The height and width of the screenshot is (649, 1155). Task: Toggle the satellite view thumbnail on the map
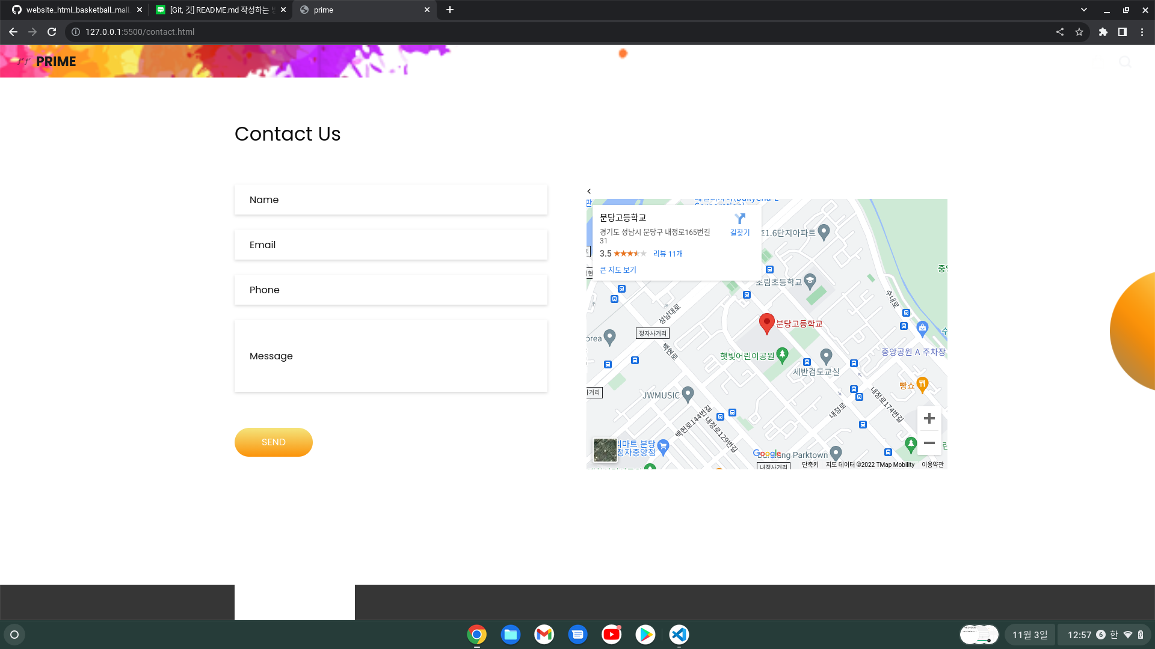[x=605, y=450]
